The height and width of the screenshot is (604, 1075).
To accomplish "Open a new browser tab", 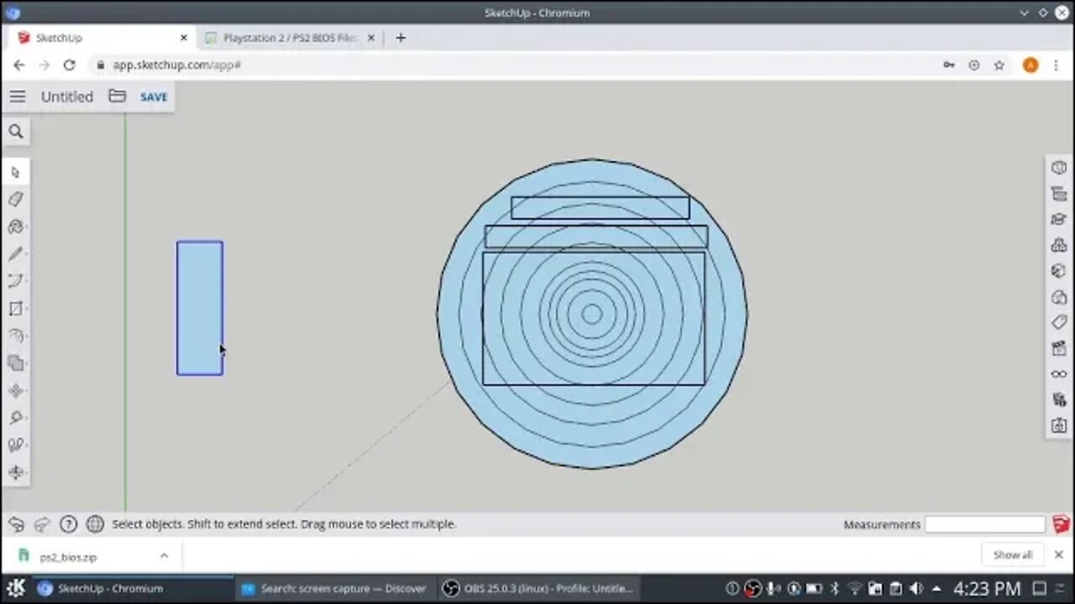I will (x=401, y=38).
